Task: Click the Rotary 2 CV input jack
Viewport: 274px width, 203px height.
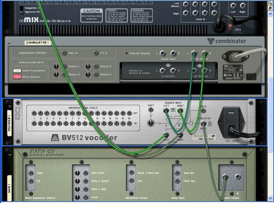Action: click(96, 66)
